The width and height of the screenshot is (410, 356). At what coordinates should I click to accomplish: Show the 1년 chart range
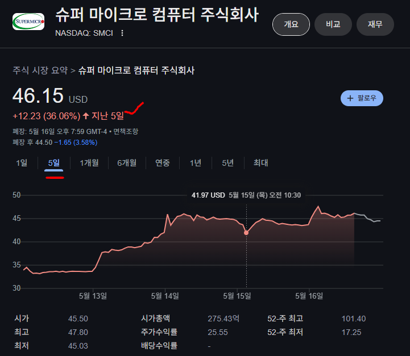tap(195, 163)
